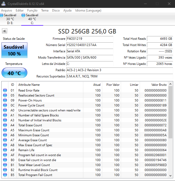Select the D: E: drive health indicator
This screenshot has height=181, width=175.
click(x=2, y=15)
